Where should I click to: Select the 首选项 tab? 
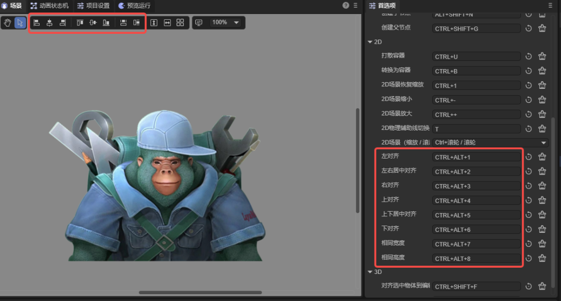(382, 6)
